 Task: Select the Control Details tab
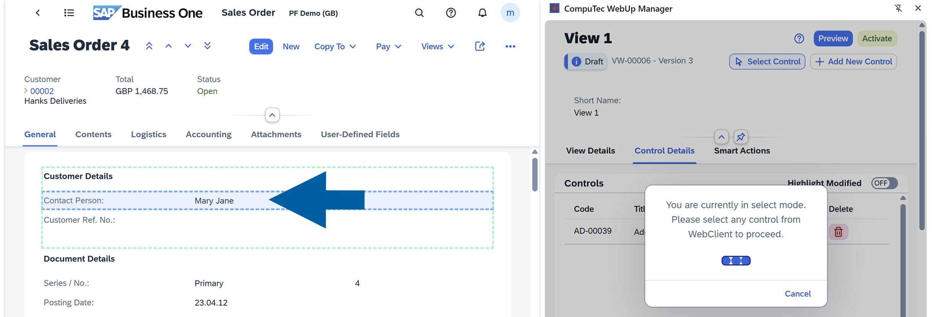coord(665,151)
